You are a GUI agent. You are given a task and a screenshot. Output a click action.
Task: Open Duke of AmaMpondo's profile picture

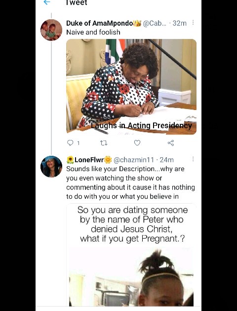click(51, 30)
